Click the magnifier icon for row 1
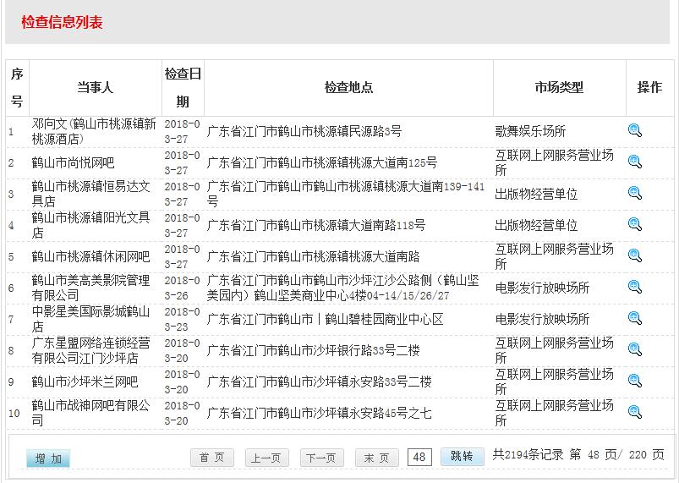Screen dimensions: 679x483 pos(635,130)
